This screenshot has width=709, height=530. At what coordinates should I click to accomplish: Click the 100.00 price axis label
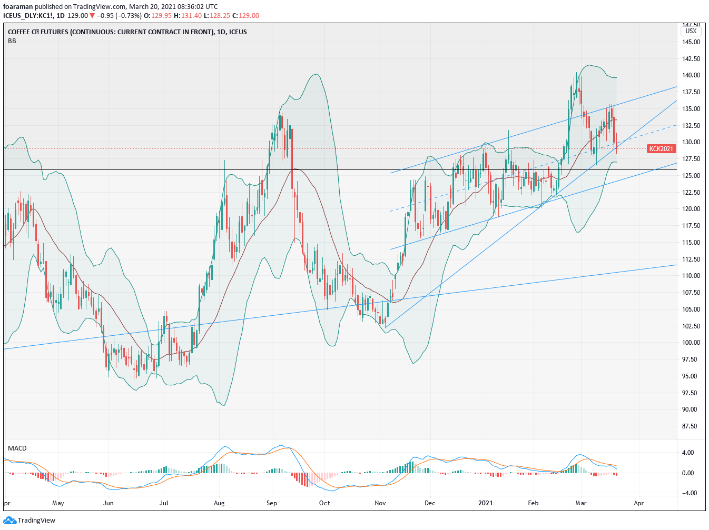point(691,343)
